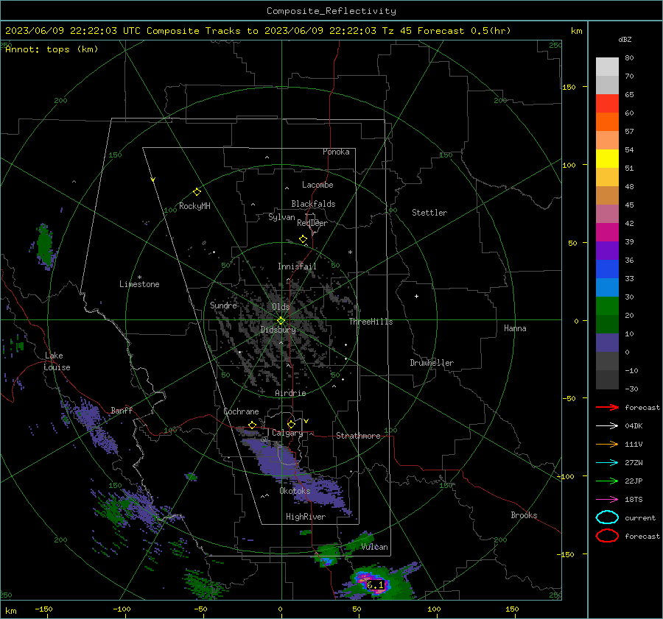Click the magenta 18TS arrow icon
The width and height of the screenshot is (663, 619).
pyautogui.click(x=607, y=500)
